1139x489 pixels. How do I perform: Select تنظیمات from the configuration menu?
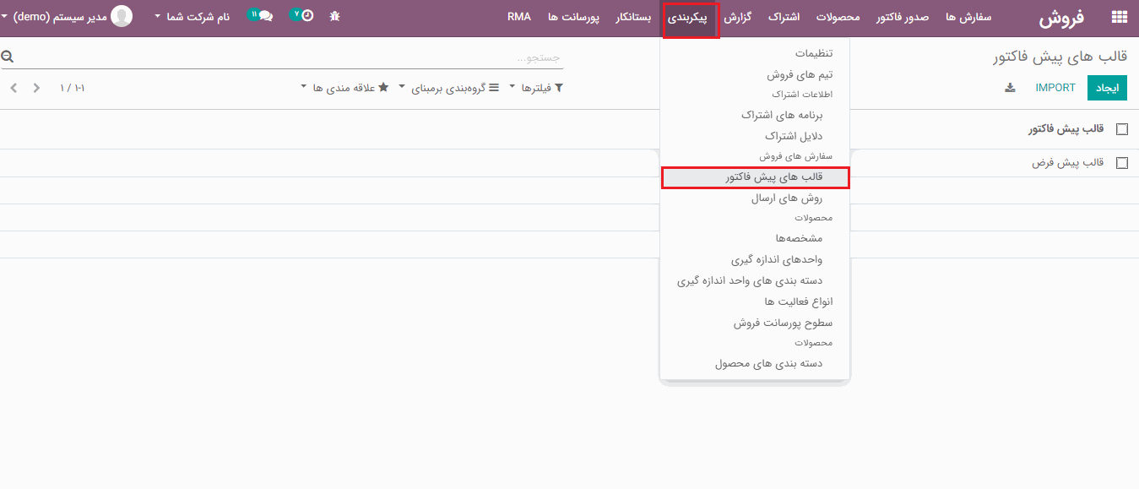812,52
